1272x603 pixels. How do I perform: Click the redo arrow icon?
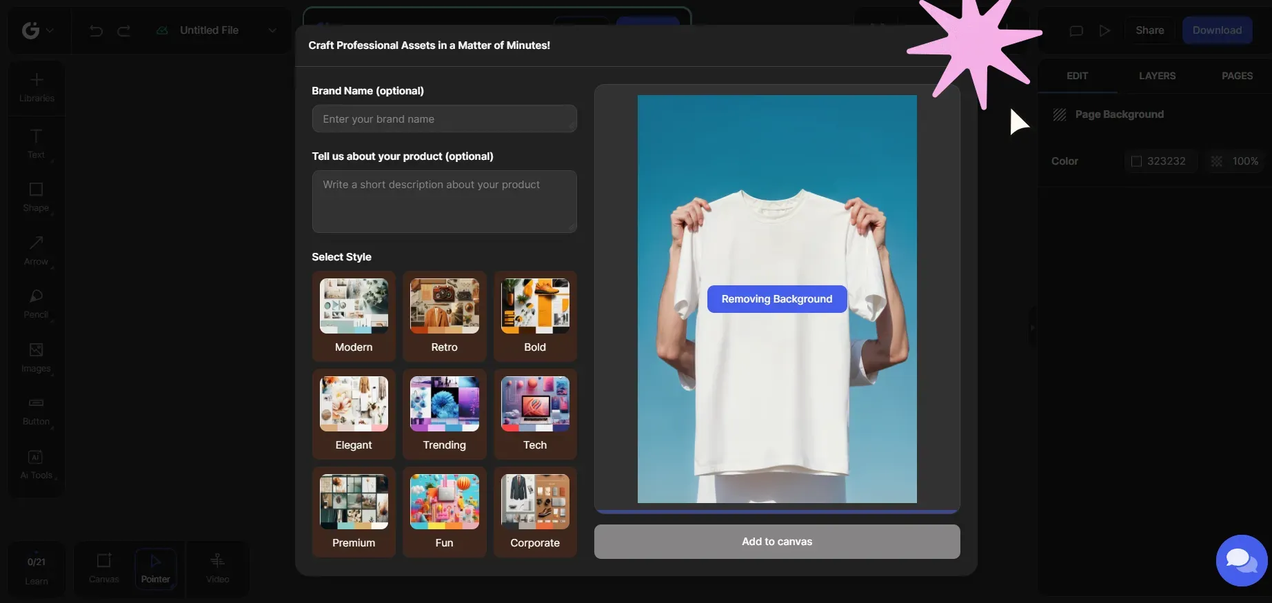(x=124, y=30)
